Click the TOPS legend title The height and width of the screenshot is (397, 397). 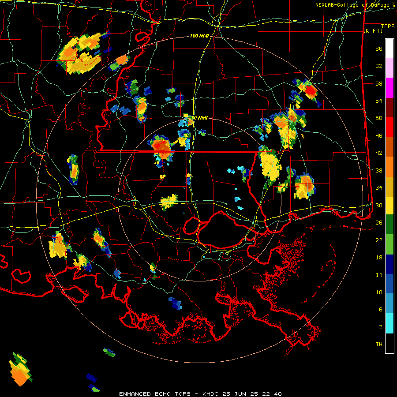[x=388, y=26]
